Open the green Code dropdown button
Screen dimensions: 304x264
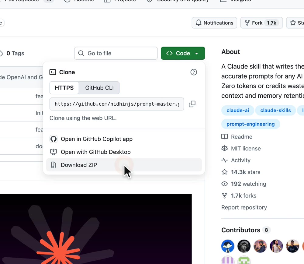click(x=183, y=53)
